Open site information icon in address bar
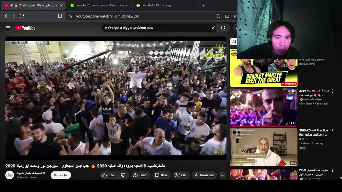342x192 pixels. 70,16
